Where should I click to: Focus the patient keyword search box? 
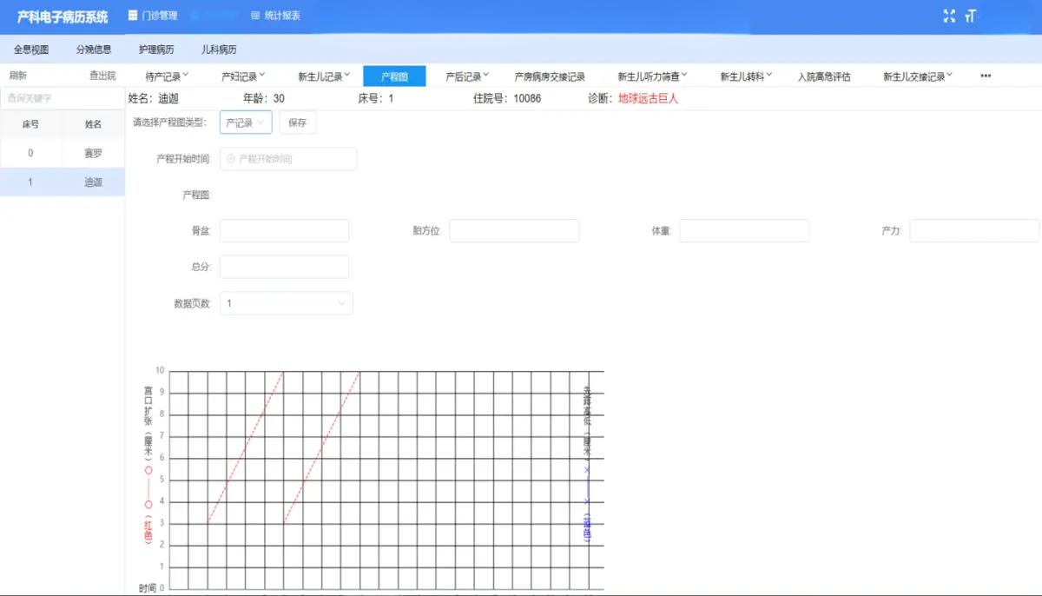click(x=63, y=98)
